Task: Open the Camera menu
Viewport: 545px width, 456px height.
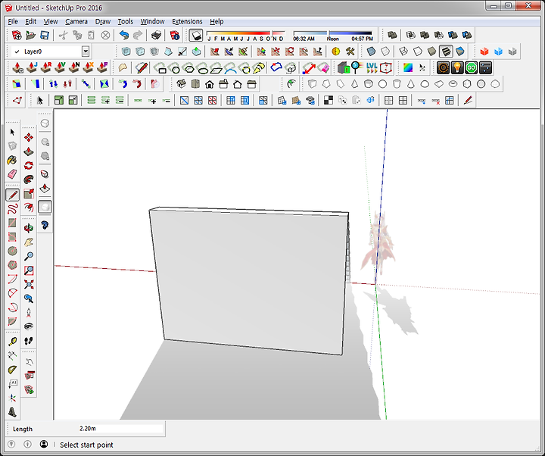Action: point(76,21)
